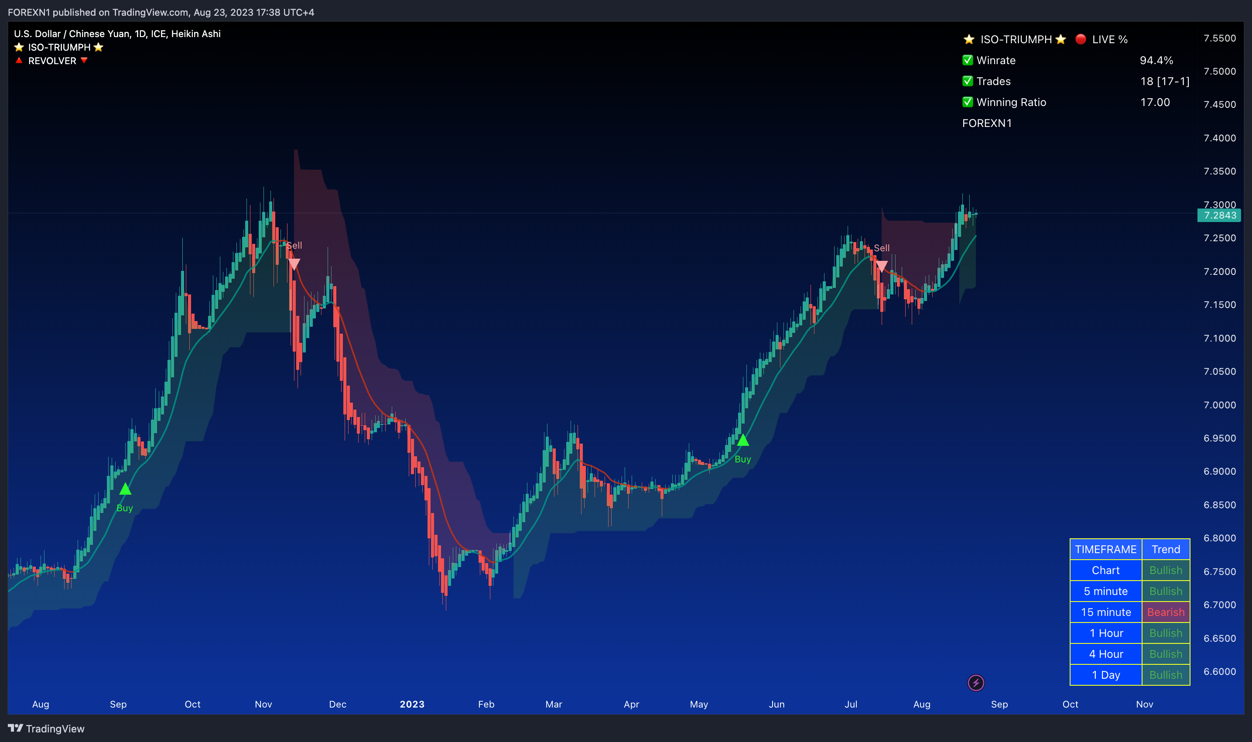Click the green checkmark beside Winrate
Viewport: 1252px width, 742px height.
968,60
